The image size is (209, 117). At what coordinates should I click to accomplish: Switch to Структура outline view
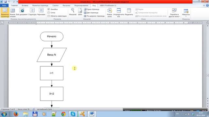coord(32,12)
